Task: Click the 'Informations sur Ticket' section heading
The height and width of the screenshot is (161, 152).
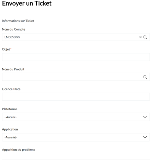Action: 18,21
